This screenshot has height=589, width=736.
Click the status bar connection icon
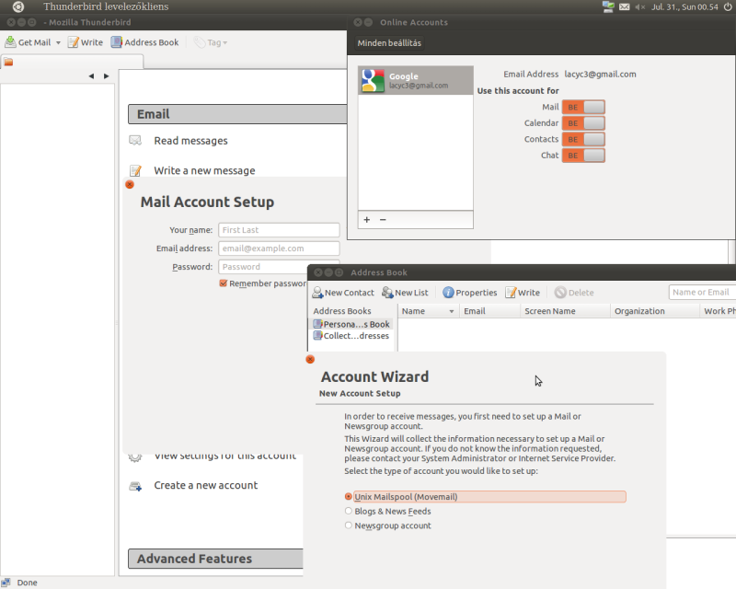pos(6,583)
